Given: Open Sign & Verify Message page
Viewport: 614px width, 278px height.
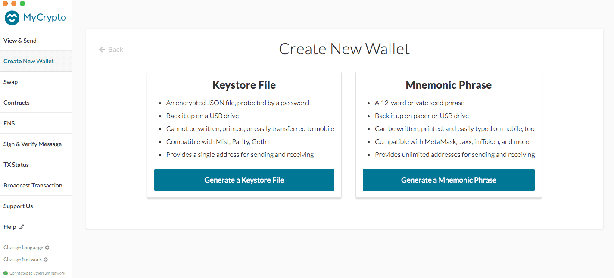Looking at the screenshot, I should [36, 144].
